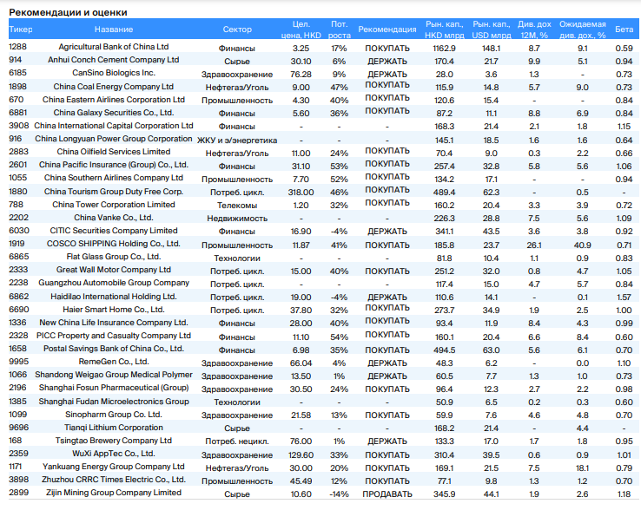Select 'Zijin Mining Group Company Limited'
The image size is (641, 510).
(114, 494)
